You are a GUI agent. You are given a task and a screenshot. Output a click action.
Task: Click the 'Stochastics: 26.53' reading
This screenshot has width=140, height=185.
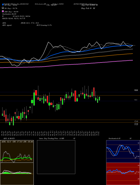pos(9,14)
